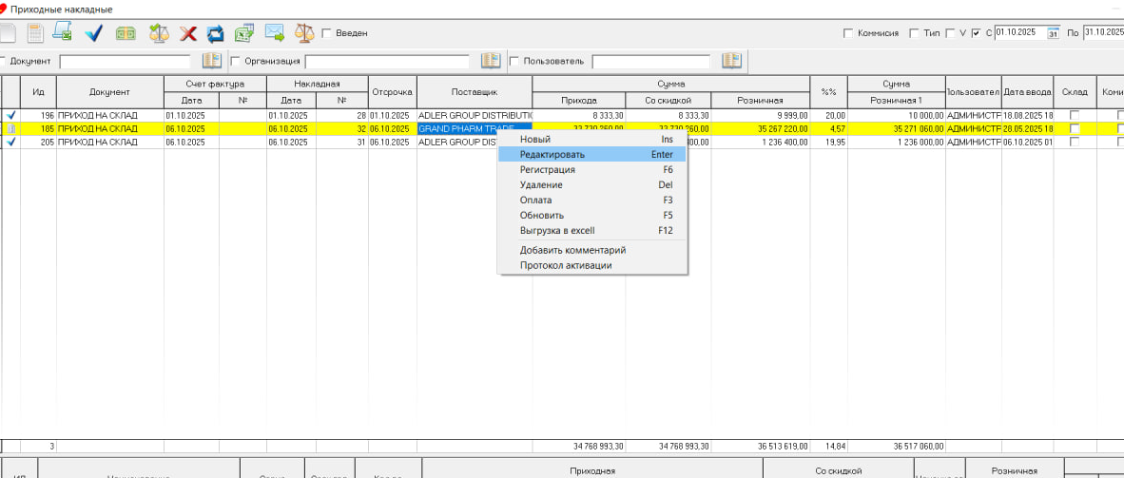Click the %% column header
This screenshot has height=478, width=1124.
[x=828, y=92]
